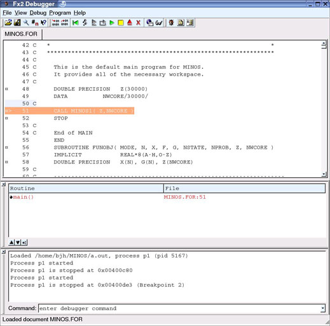
Task: Click the save icon in the toolbar
Action: click(x=17, y=22)
